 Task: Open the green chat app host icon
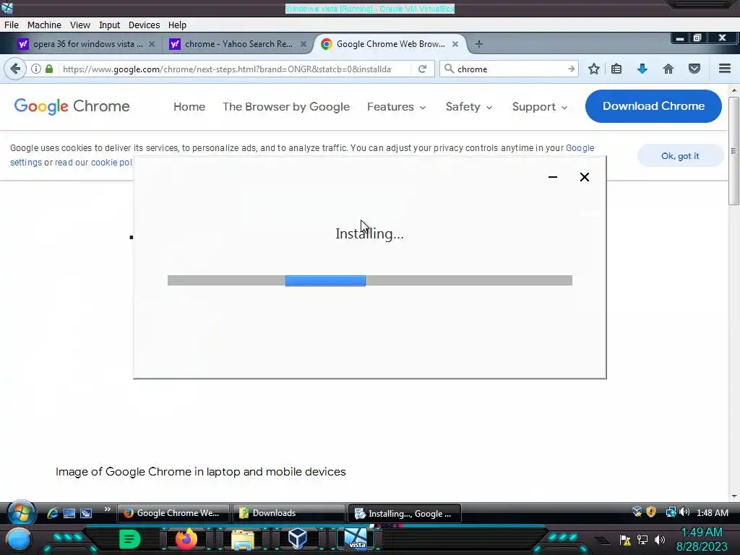point(129,539)
